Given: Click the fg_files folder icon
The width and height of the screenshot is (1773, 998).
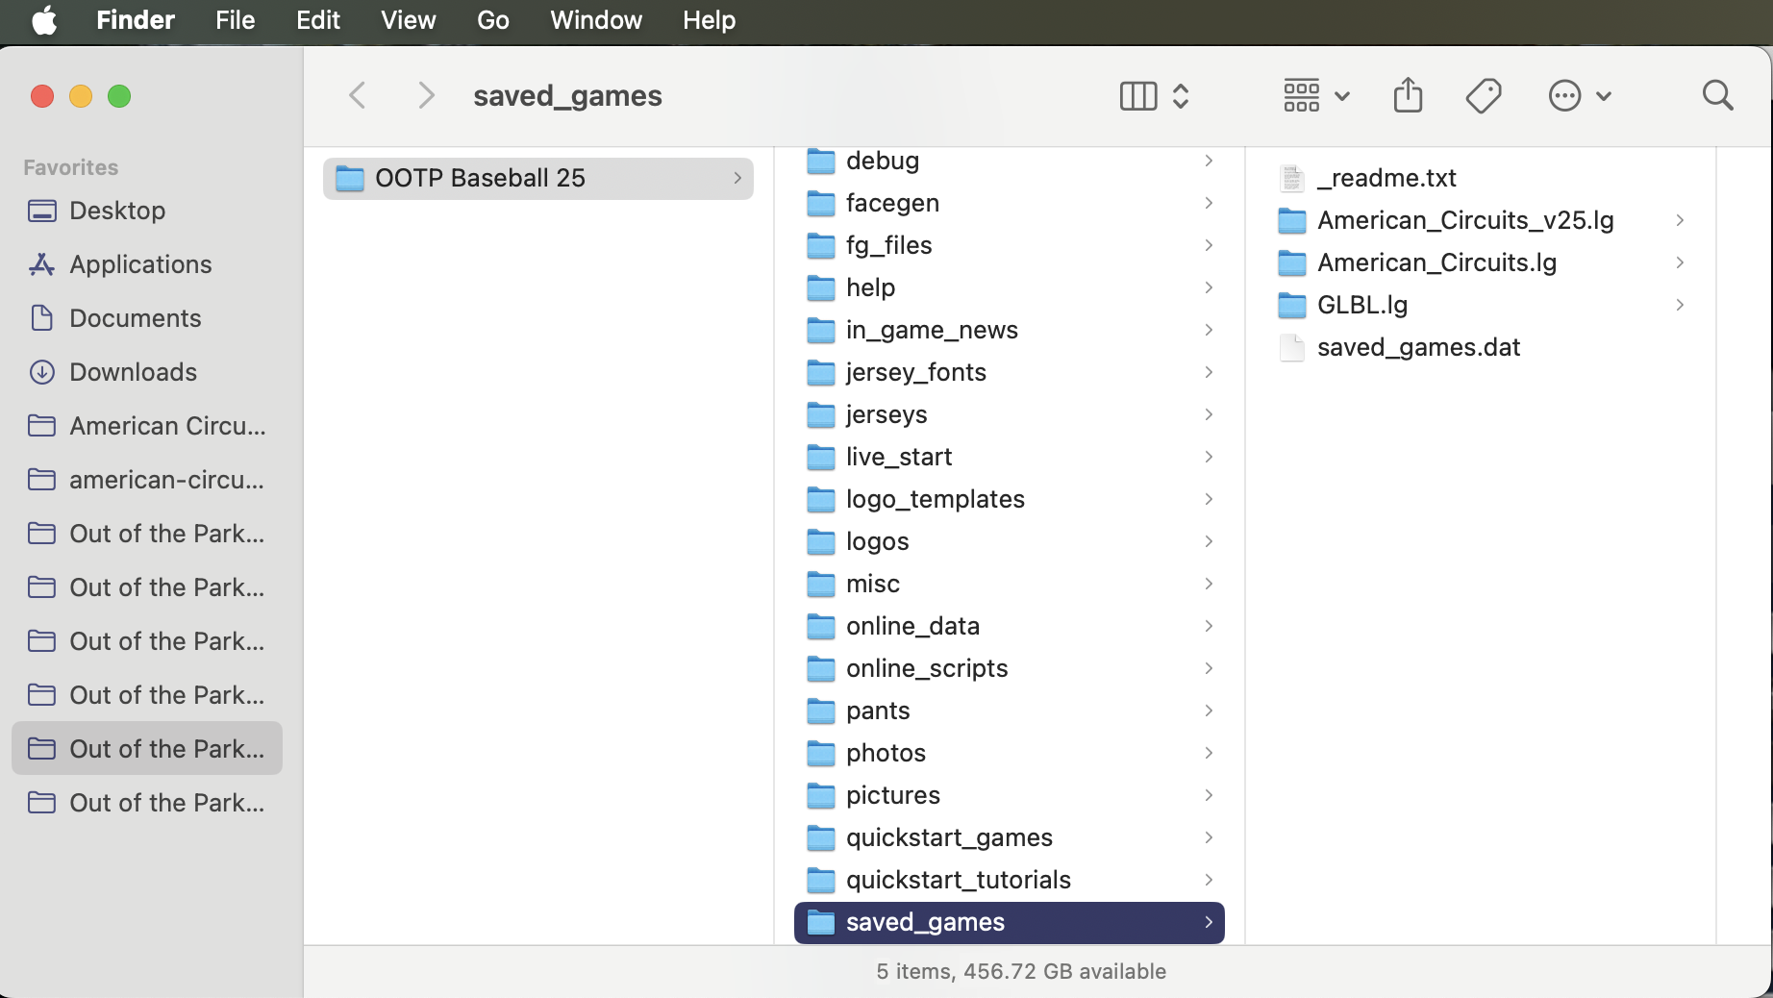Looking at the screenshot, I should [x=821, y=245].
